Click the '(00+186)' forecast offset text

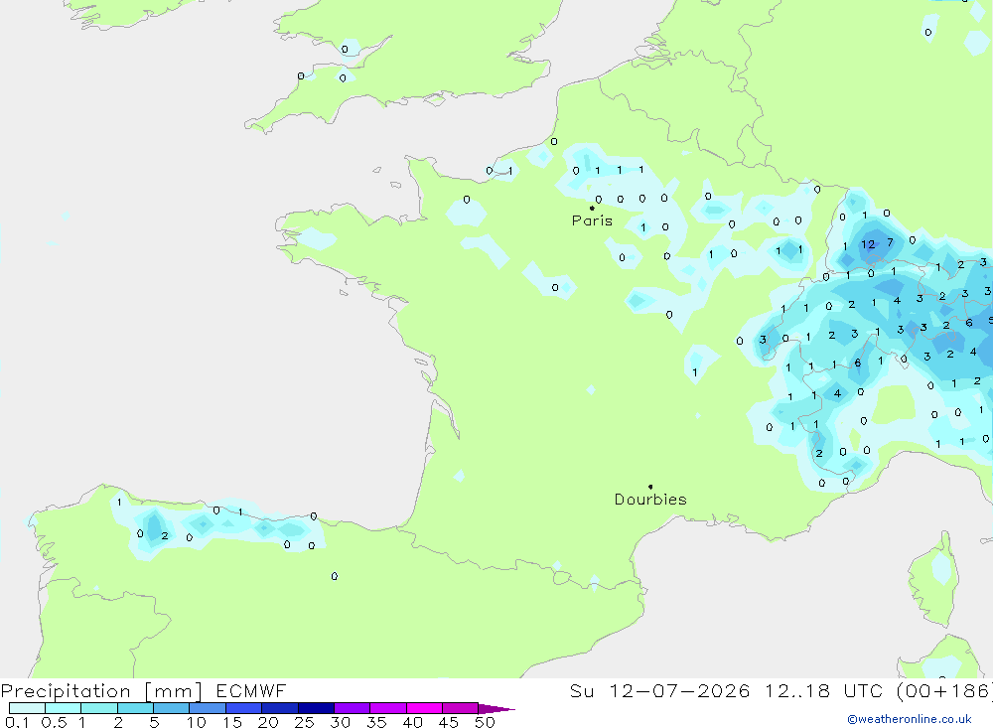[x=944, y=690]
